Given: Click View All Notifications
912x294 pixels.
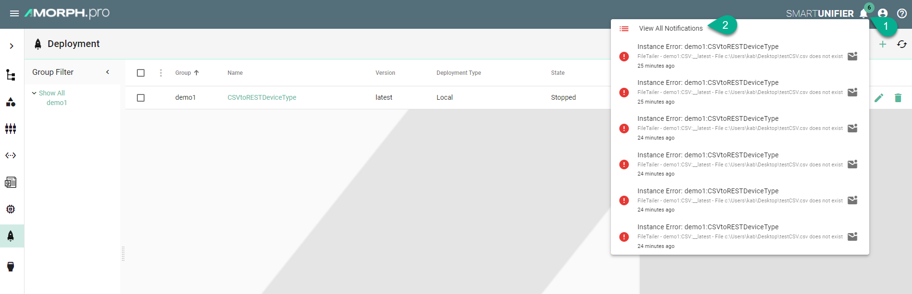Looking at the screenshot, I should 670,29.
